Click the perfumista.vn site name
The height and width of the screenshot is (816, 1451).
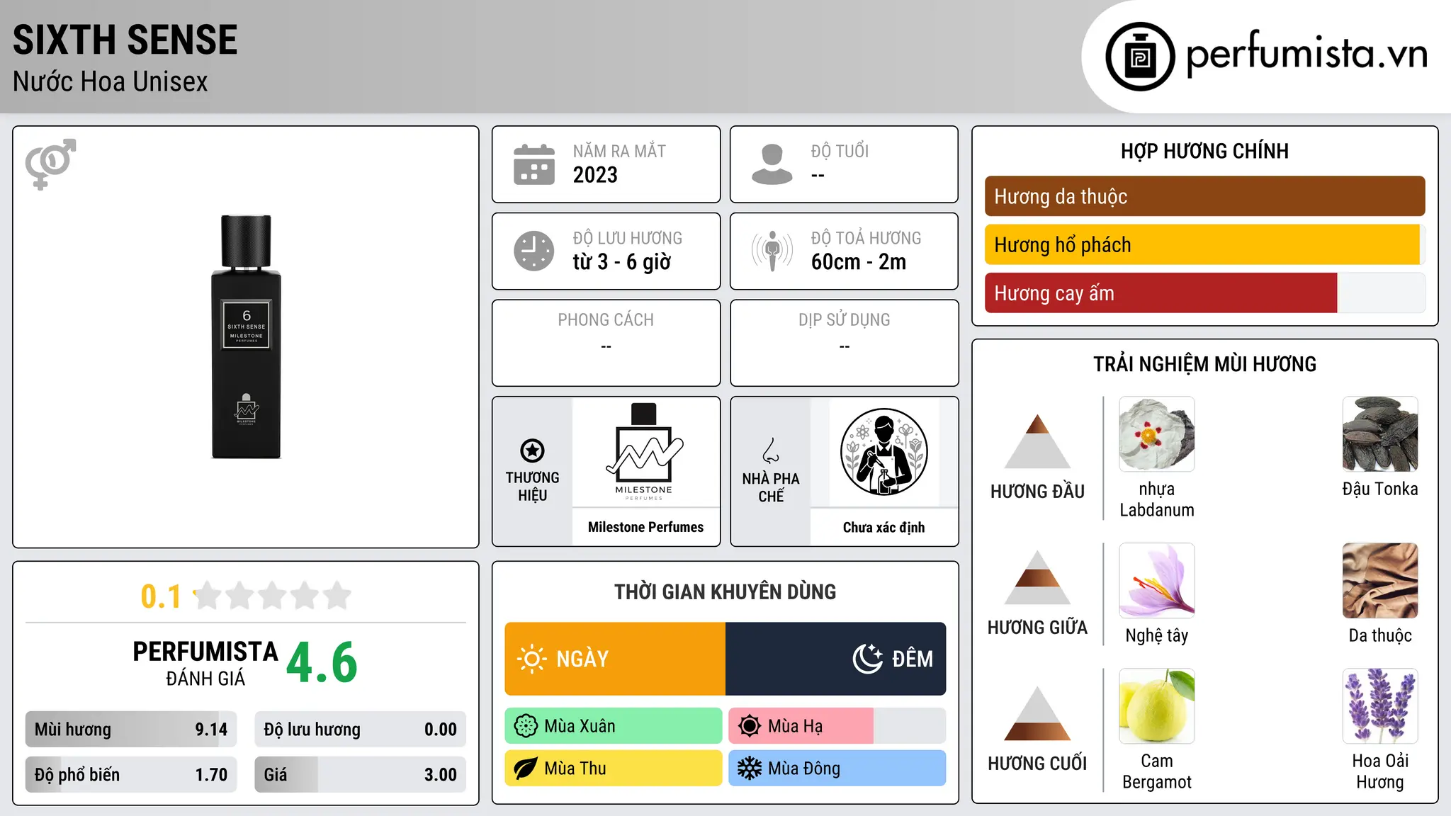click(1307, 55)
